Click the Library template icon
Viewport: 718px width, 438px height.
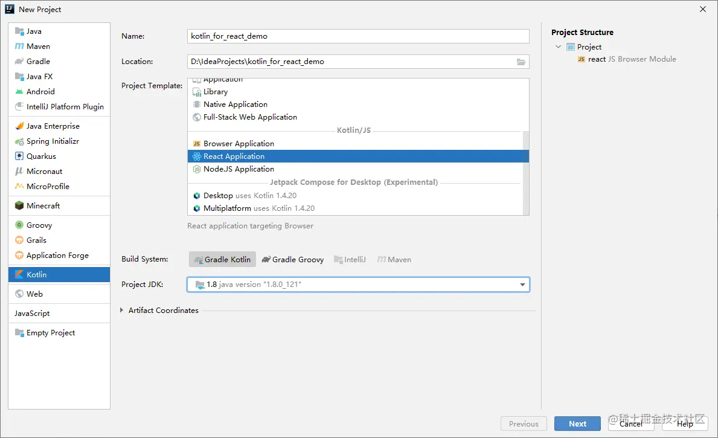[197, 92]
